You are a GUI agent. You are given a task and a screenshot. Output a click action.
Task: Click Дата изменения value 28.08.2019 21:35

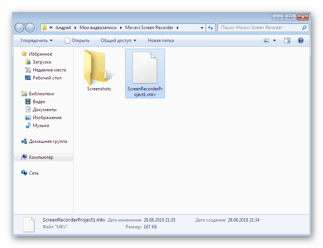(x=160, y=220)
